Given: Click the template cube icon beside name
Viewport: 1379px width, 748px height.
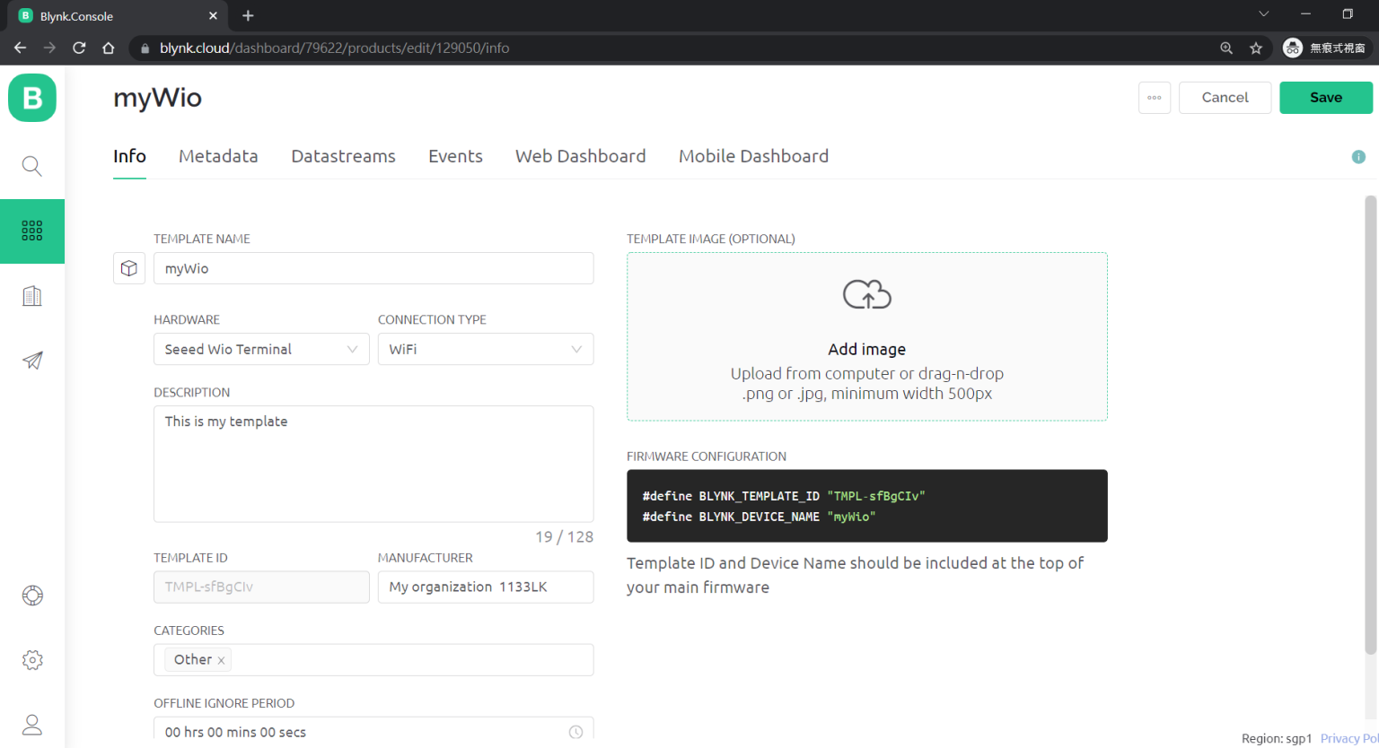Looking at the screenshot, I should pos(129,268).
